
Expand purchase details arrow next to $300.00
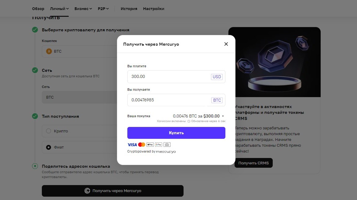(x=223, y=116)
